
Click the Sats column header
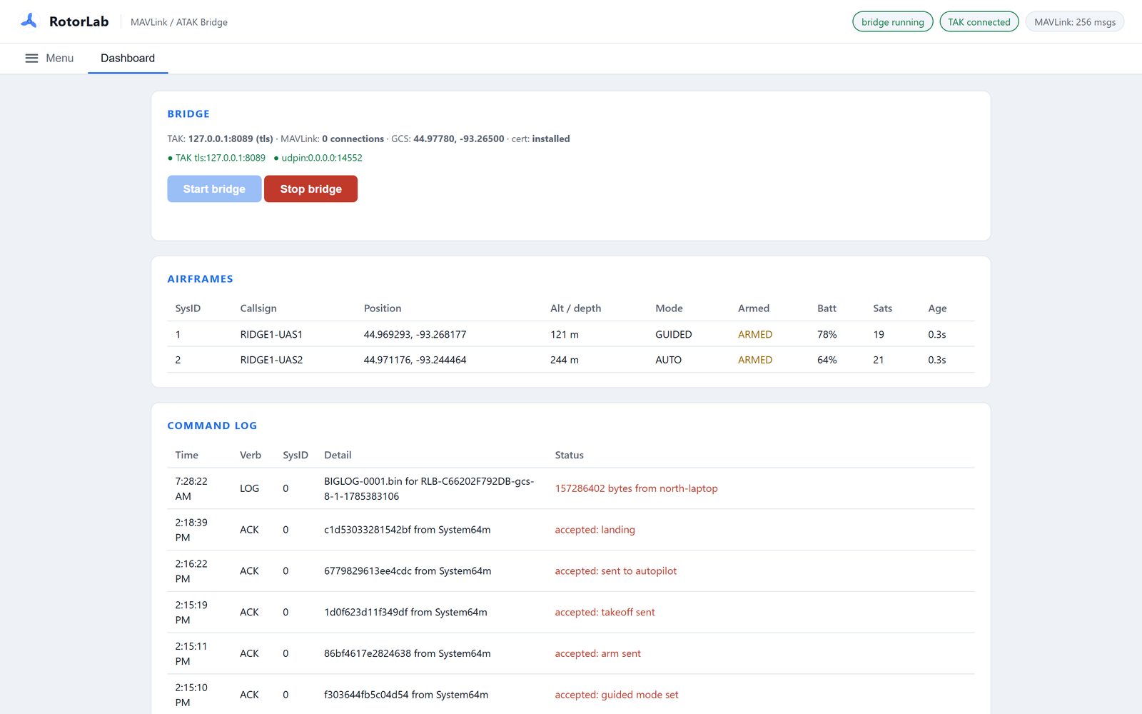click(882, 308)
